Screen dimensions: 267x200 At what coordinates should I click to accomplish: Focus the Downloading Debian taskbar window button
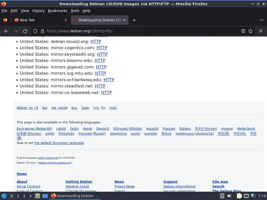click(75, 196)
